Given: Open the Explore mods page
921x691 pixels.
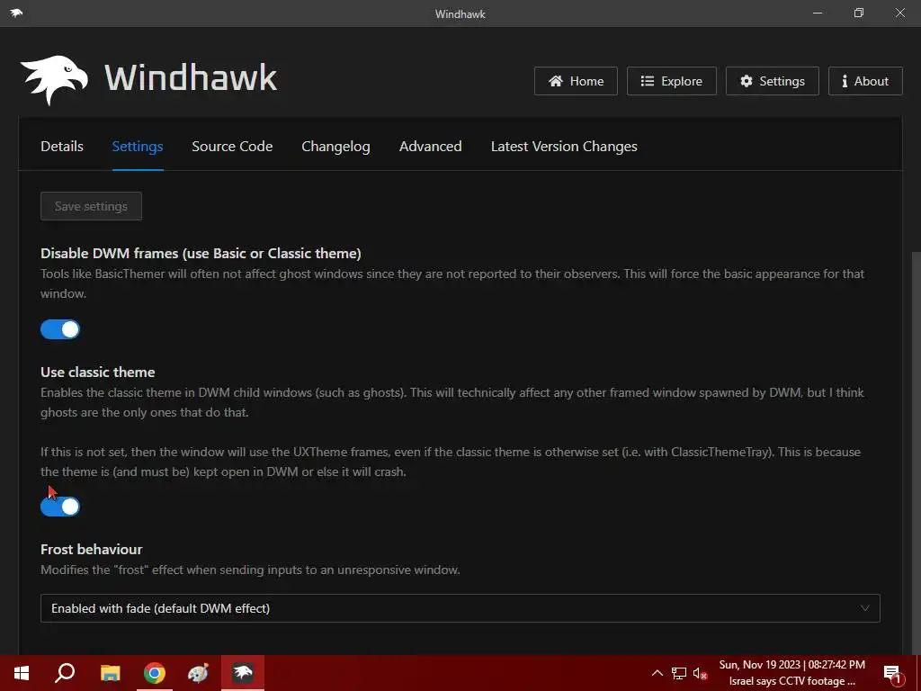Looking at the screenshot, I should 671,81.
